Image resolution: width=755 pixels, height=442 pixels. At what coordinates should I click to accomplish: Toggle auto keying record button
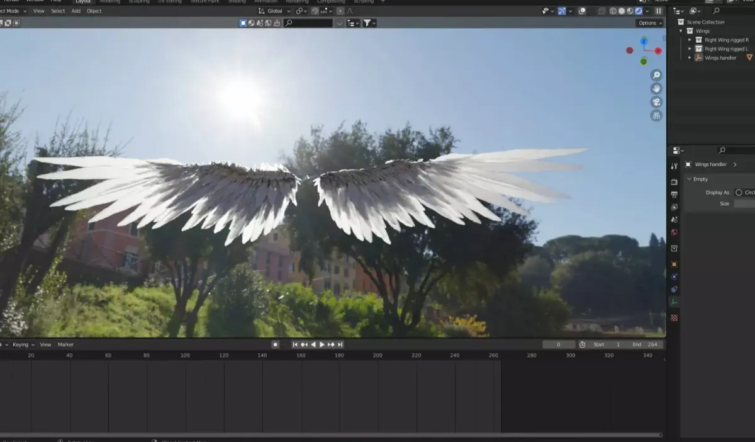pos(275,344)
